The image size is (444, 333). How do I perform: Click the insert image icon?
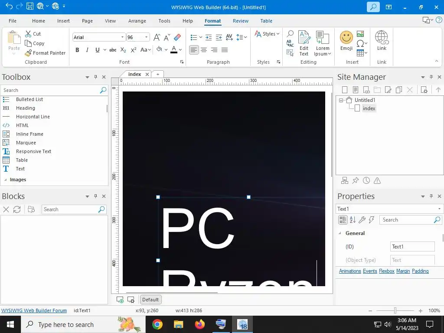pos(360,34)
